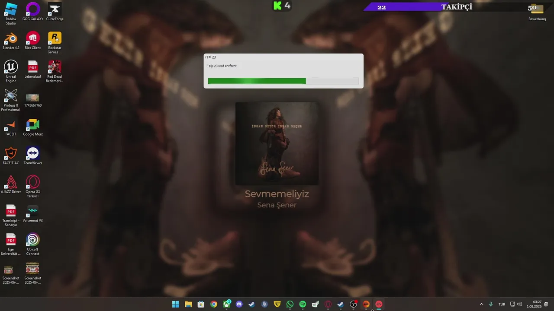
Task: Open File Explorer from the taskbar
Action: [x=188, y=304]
